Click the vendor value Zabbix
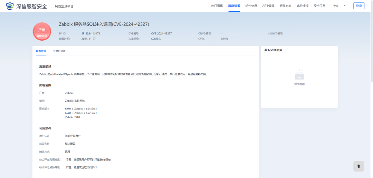The image size is (373, 178). (69, 93)
